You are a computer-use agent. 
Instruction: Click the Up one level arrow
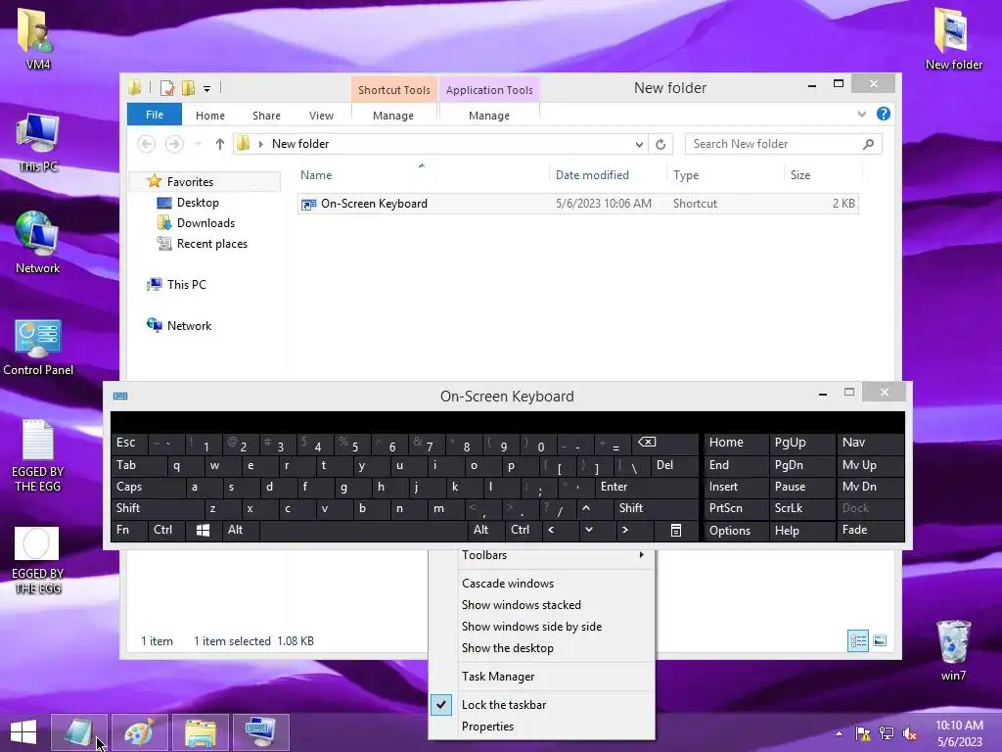click(220, 144)
